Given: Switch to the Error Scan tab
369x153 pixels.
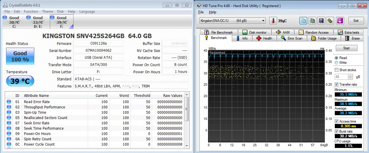Looking at the screenshot, I should (x=292, y=38).
